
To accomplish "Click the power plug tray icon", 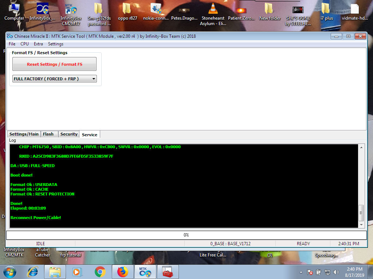I will point(318,272).
